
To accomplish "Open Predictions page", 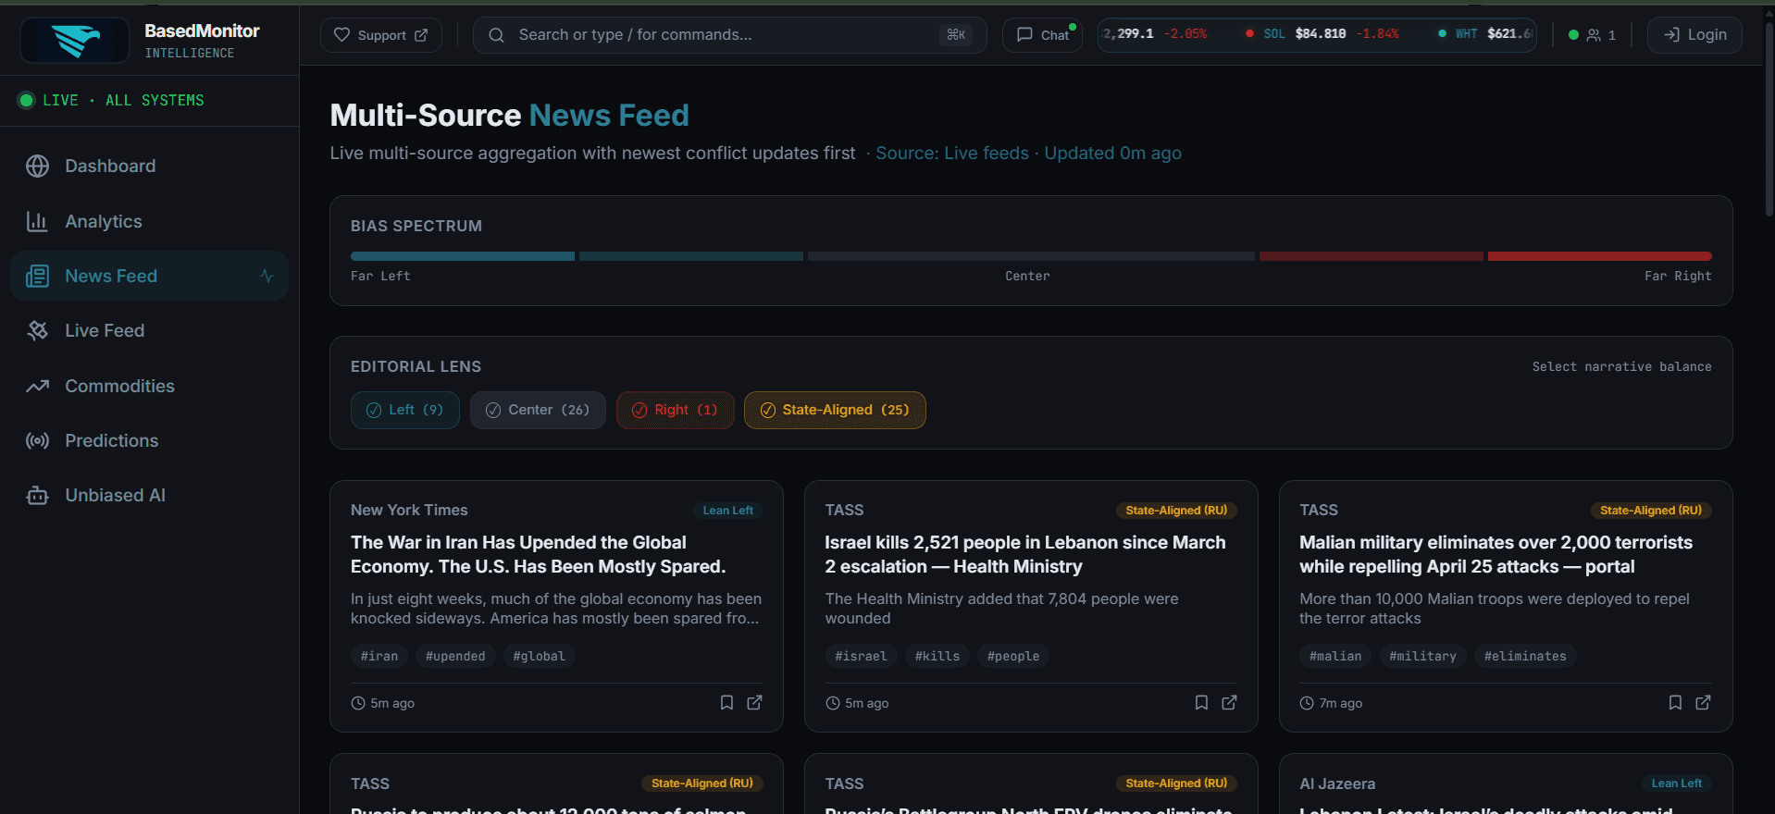I will [x=149, y=440].
